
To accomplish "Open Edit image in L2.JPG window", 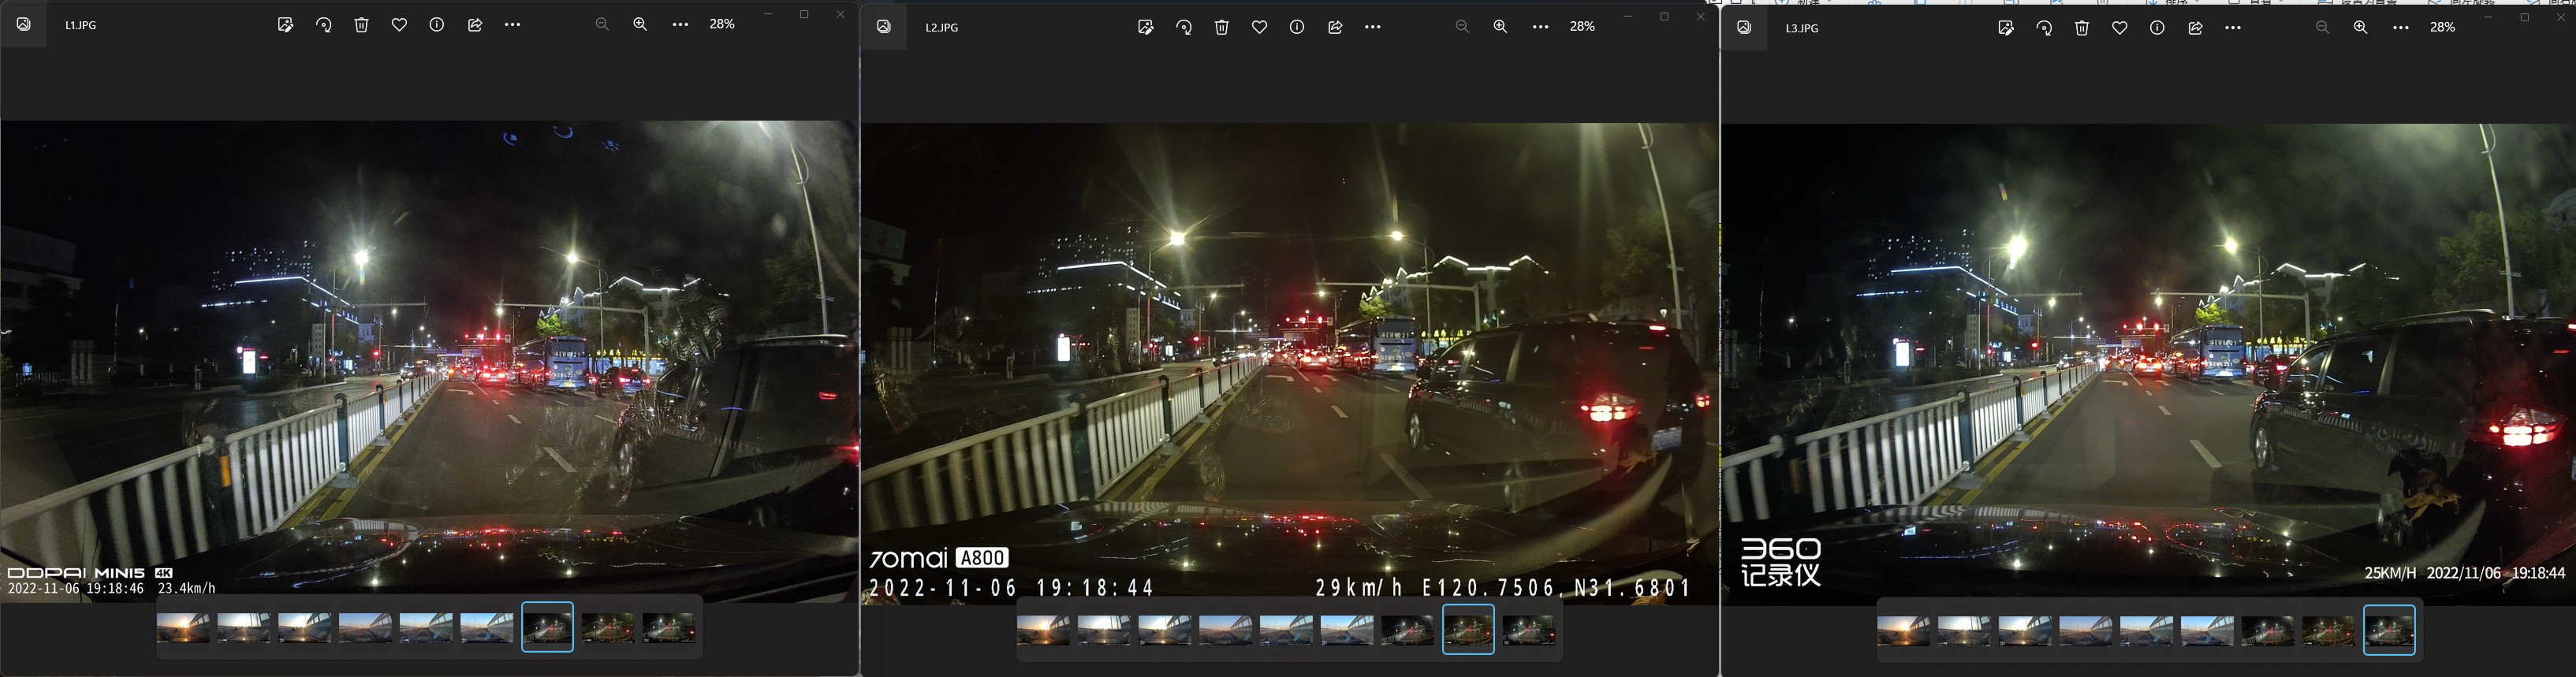I will (x=1145, y=27).
